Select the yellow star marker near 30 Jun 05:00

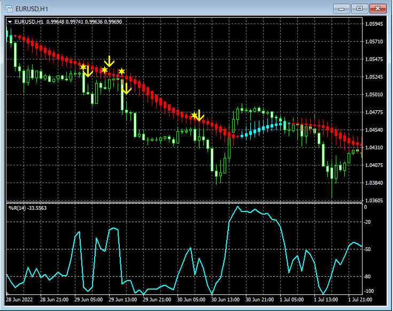pyautogui.click(x=194, y=116)
